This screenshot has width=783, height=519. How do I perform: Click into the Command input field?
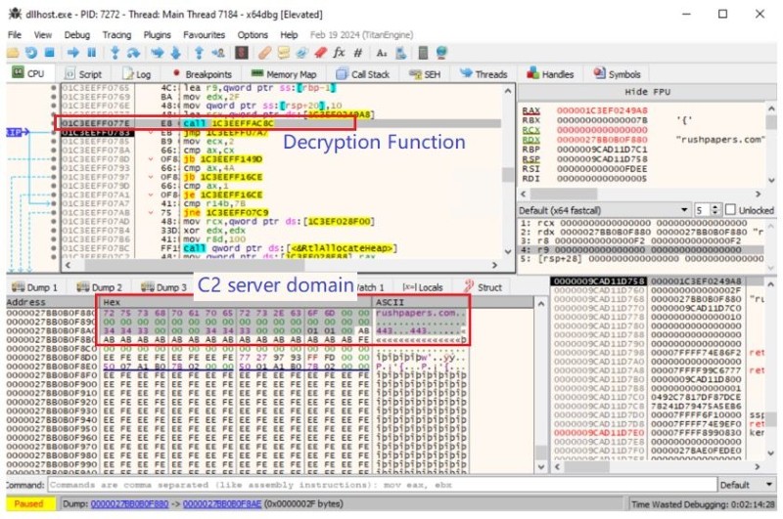(372, 485)
